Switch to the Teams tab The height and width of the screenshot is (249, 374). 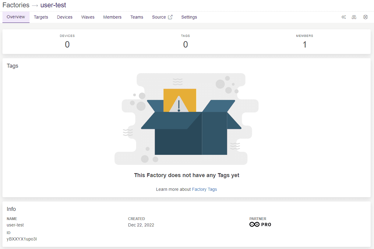(137, 17)
